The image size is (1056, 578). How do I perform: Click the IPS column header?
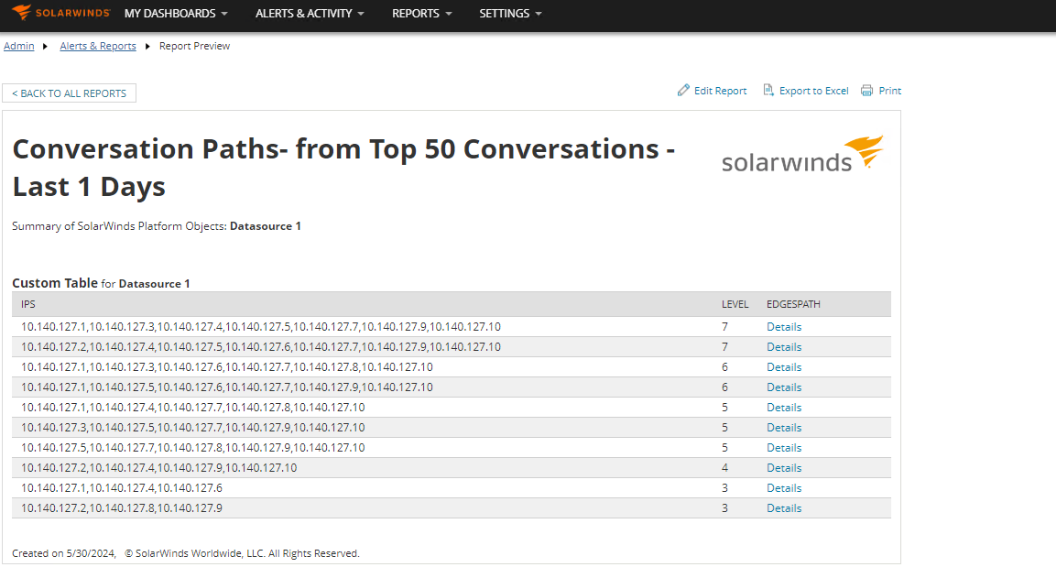click(x=28, y=304)
